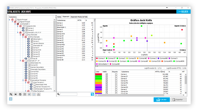The height and width of the screenshot is (111, 199).
Task: Click the tree panel's scroll down arrow
Action: point(54,91)
